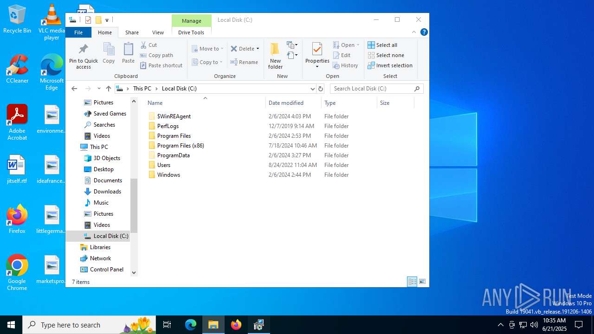Open Move to dropdown
The width and height of the screenshot is (594, 334).
tap(207, 49)
